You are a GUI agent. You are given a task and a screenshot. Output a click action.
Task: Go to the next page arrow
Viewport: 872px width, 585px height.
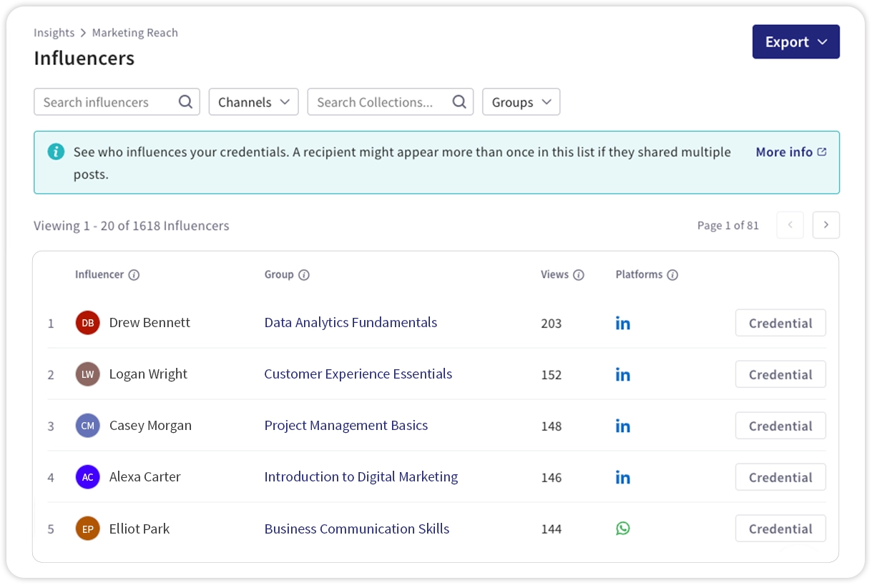(826, 225)
